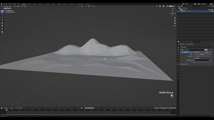Open the File menu
The width and height of the screenshot is (214, 120).
pyautogui.click(x=4, y=4)
